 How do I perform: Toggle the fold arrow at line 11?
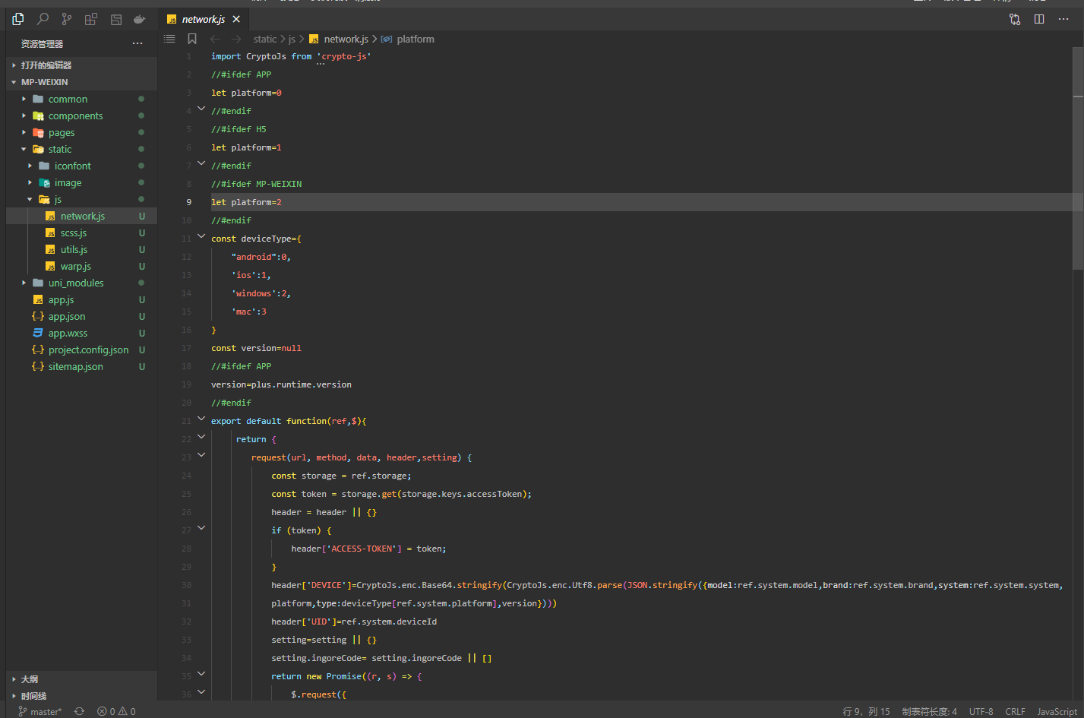coord(201,236)
